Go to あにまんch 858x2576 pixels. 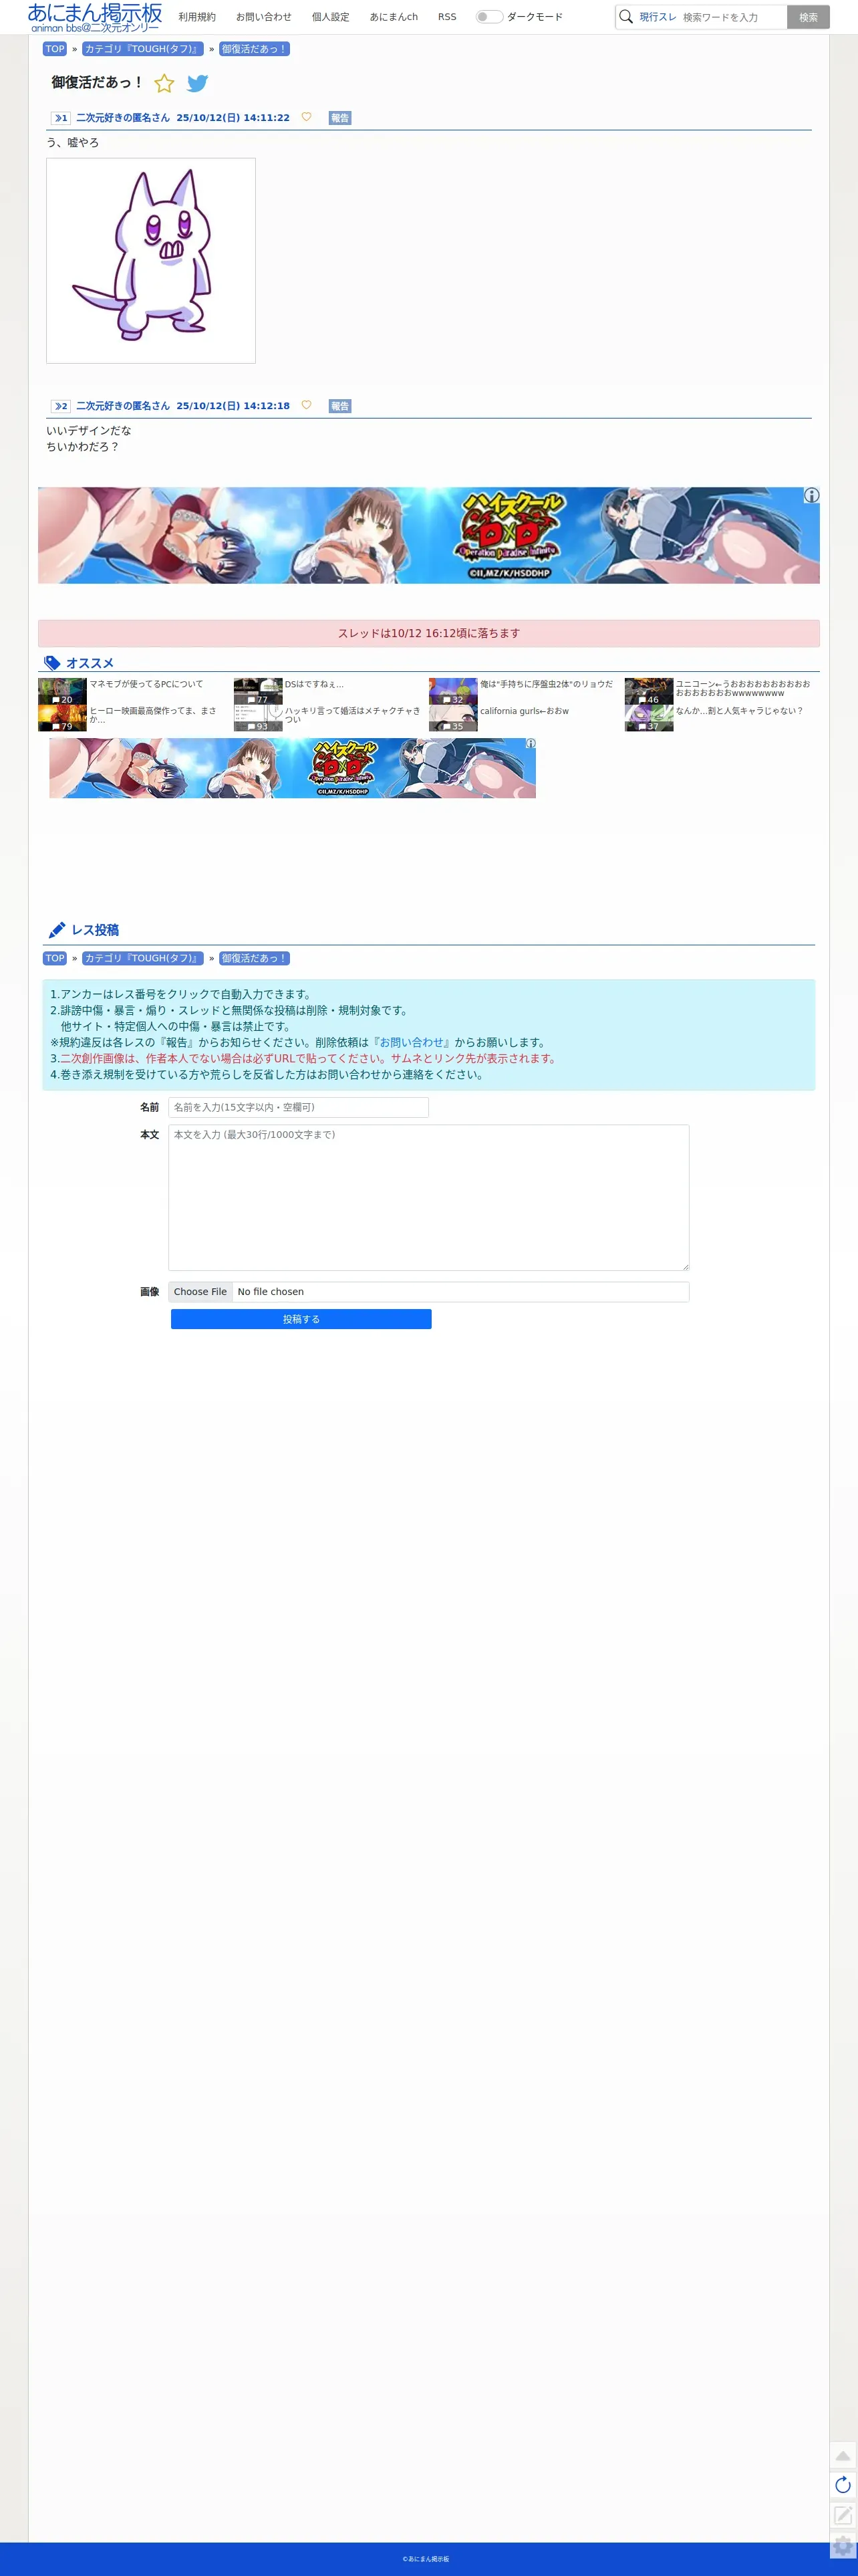click(x=394, y=17)
